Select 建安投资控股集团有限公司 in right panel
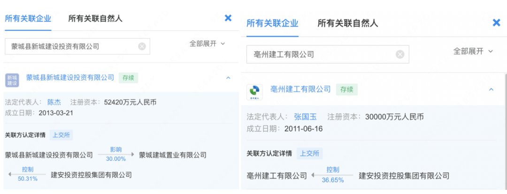Screen dimensions: 507x194 click(x=404, y=176)
